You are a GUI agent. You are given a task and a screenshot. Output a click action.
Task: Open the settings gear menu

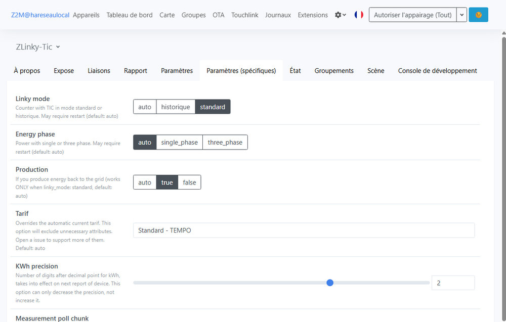[340, 15]
